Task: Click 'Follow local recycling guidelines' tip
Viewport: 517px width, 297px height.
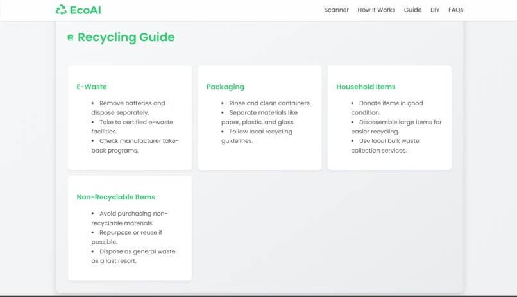Action: [257, 136]
